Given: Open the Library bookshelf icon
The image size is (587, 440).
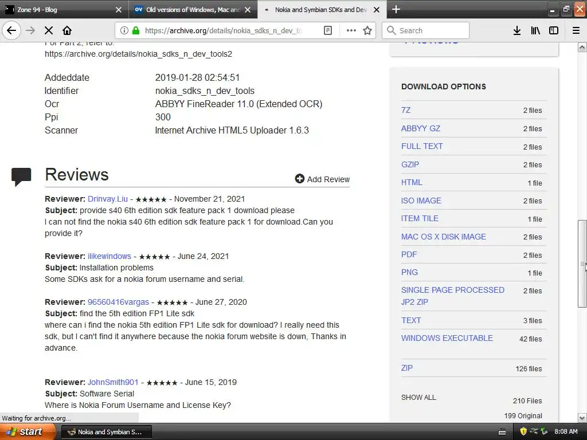Looking at the screenshot, I should pos(535,30).
